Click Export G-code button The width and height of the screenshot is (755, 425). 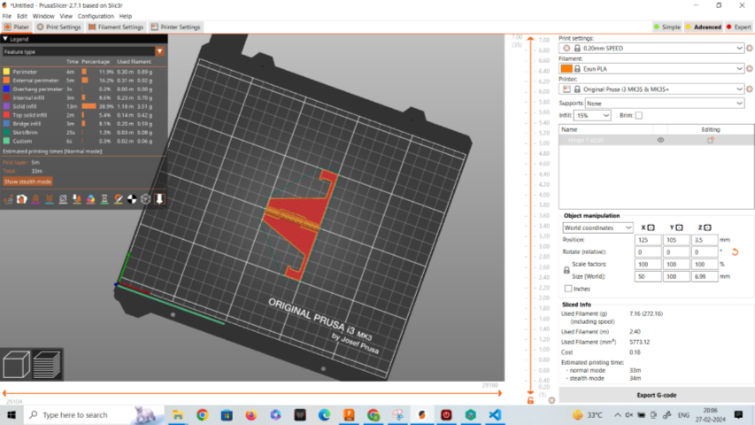[x=656, y=395]
